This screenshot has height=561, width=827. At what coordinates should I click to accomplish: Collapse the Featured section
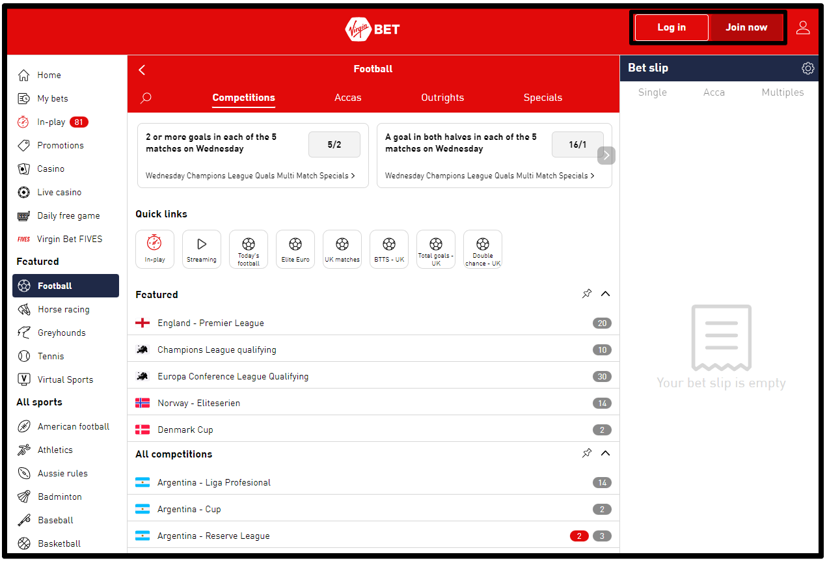click(x=606, y=294)
